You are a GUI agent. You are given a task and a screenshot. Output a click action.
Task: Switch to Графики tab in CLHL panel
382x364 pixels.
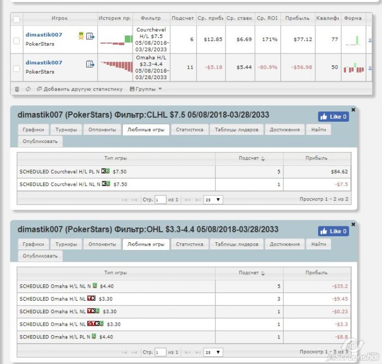tap(33, 130)
